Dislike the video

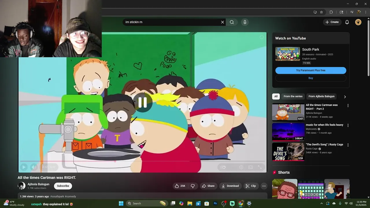tap(193, 186)
